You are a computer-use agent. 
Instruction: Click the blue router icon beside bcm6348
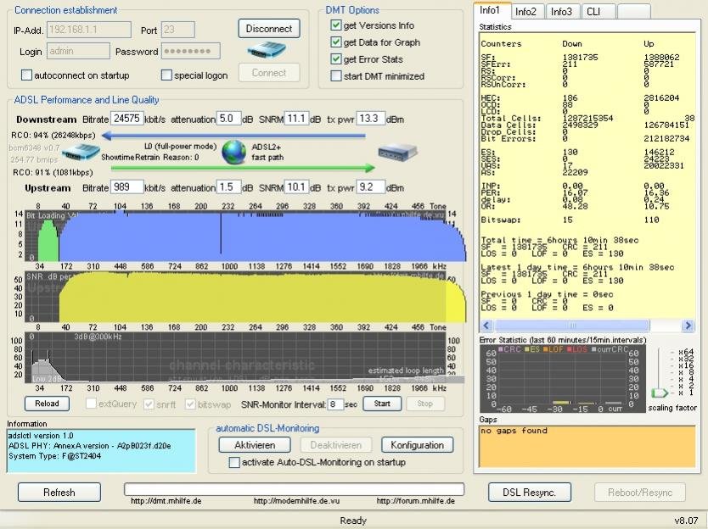tap(81, 153)
